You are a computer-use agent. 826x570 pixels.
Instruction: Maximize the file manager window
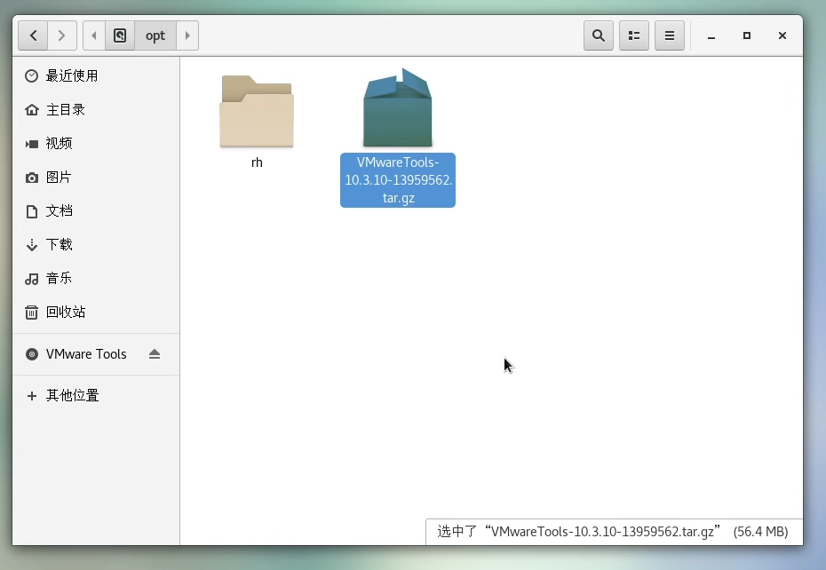[x=746, y=36]
